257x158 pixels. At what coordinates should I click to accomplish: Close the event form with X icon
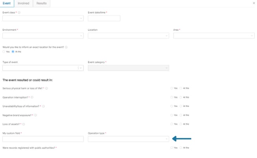[x=253, y=3]
